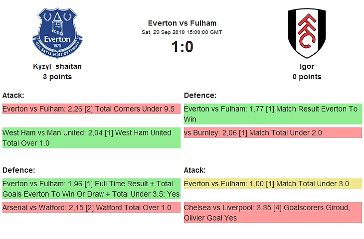Screen dimensions: 364x239
Task: Open the Kyzyl_shaitan player name
Action: click(57, 66)
